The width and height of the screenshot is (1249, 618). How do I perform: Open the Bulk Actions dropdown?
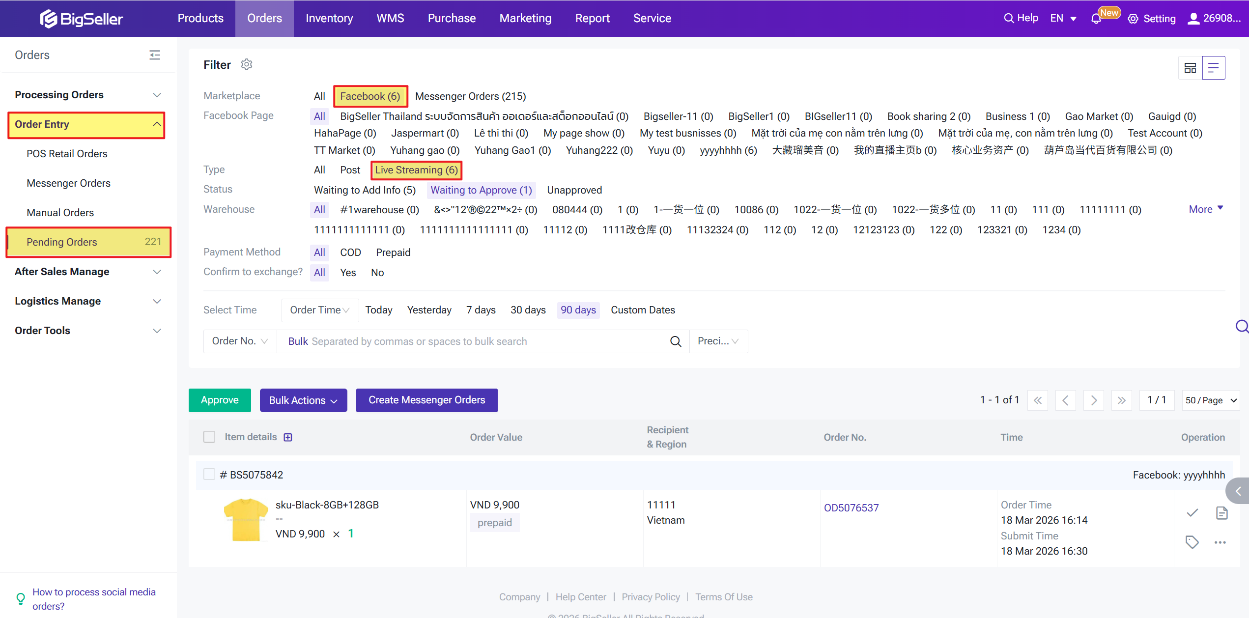[303, 400]
